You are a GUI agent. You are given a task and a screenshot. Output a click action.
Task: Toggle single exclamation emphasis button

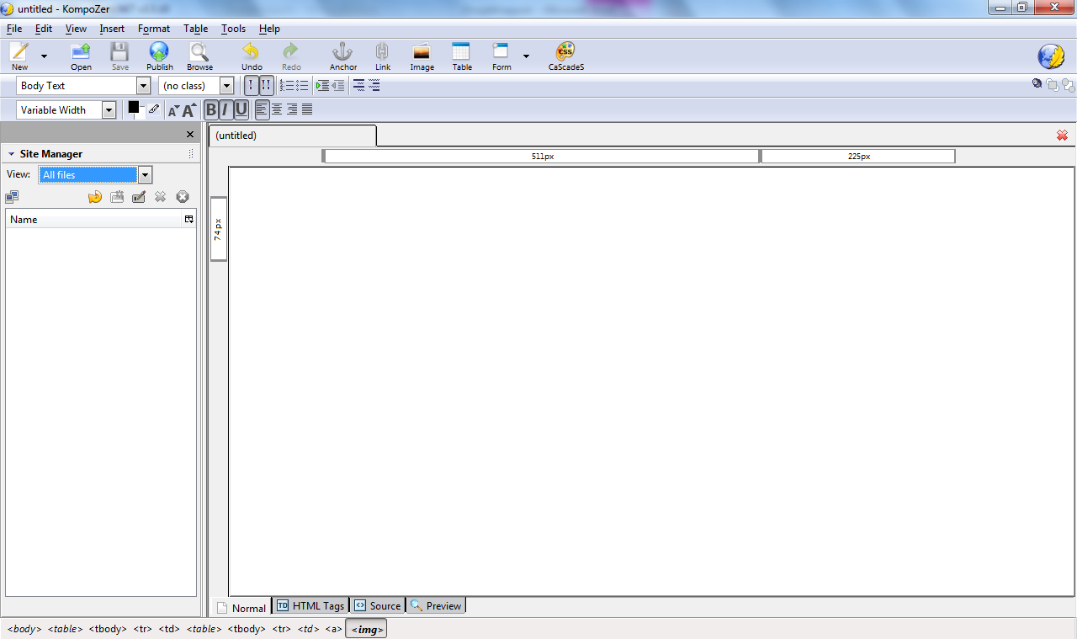251,86
